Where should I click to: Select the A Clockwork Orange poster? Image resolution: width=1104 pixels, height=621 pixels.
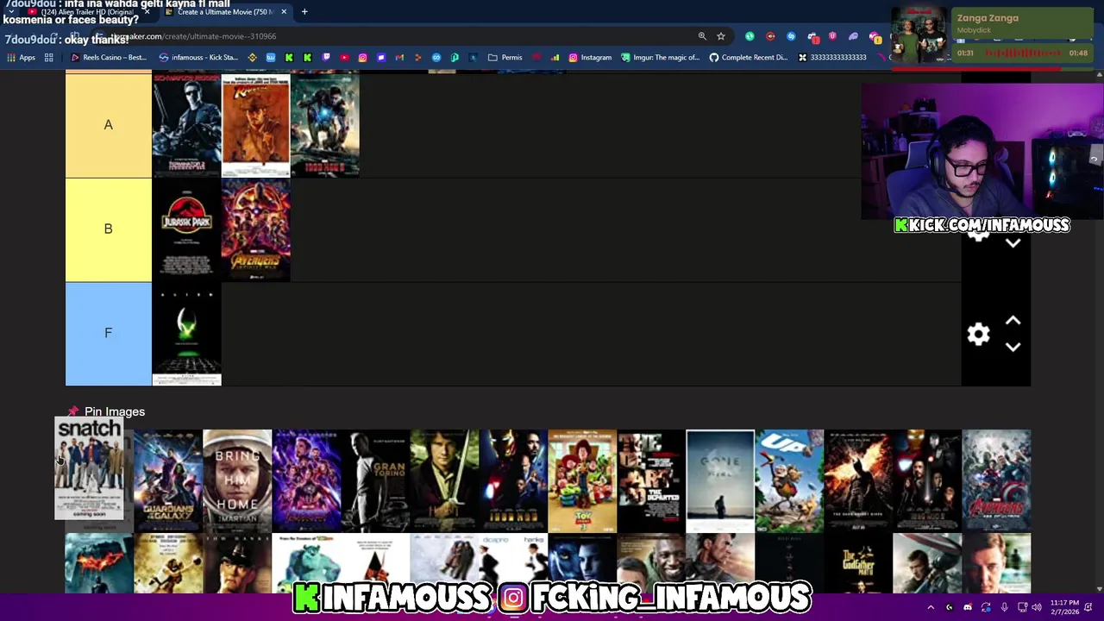pyautogui.click(x=375, y=563)
